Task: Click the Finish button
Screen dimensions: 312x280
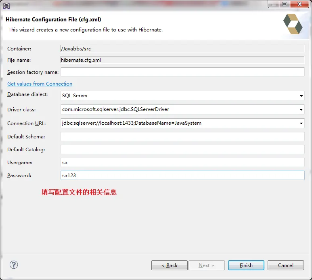Action: (246, 265)
